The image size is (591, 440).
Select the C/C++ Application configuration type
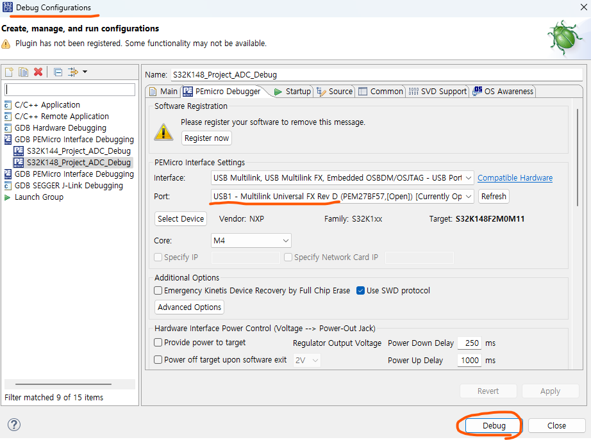pyautogui.click(x=47, y=105)
